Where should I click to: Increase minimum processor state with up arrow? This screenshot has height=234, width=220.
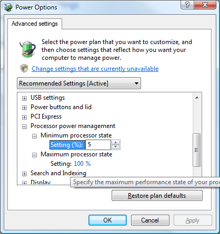coord(115,143)
